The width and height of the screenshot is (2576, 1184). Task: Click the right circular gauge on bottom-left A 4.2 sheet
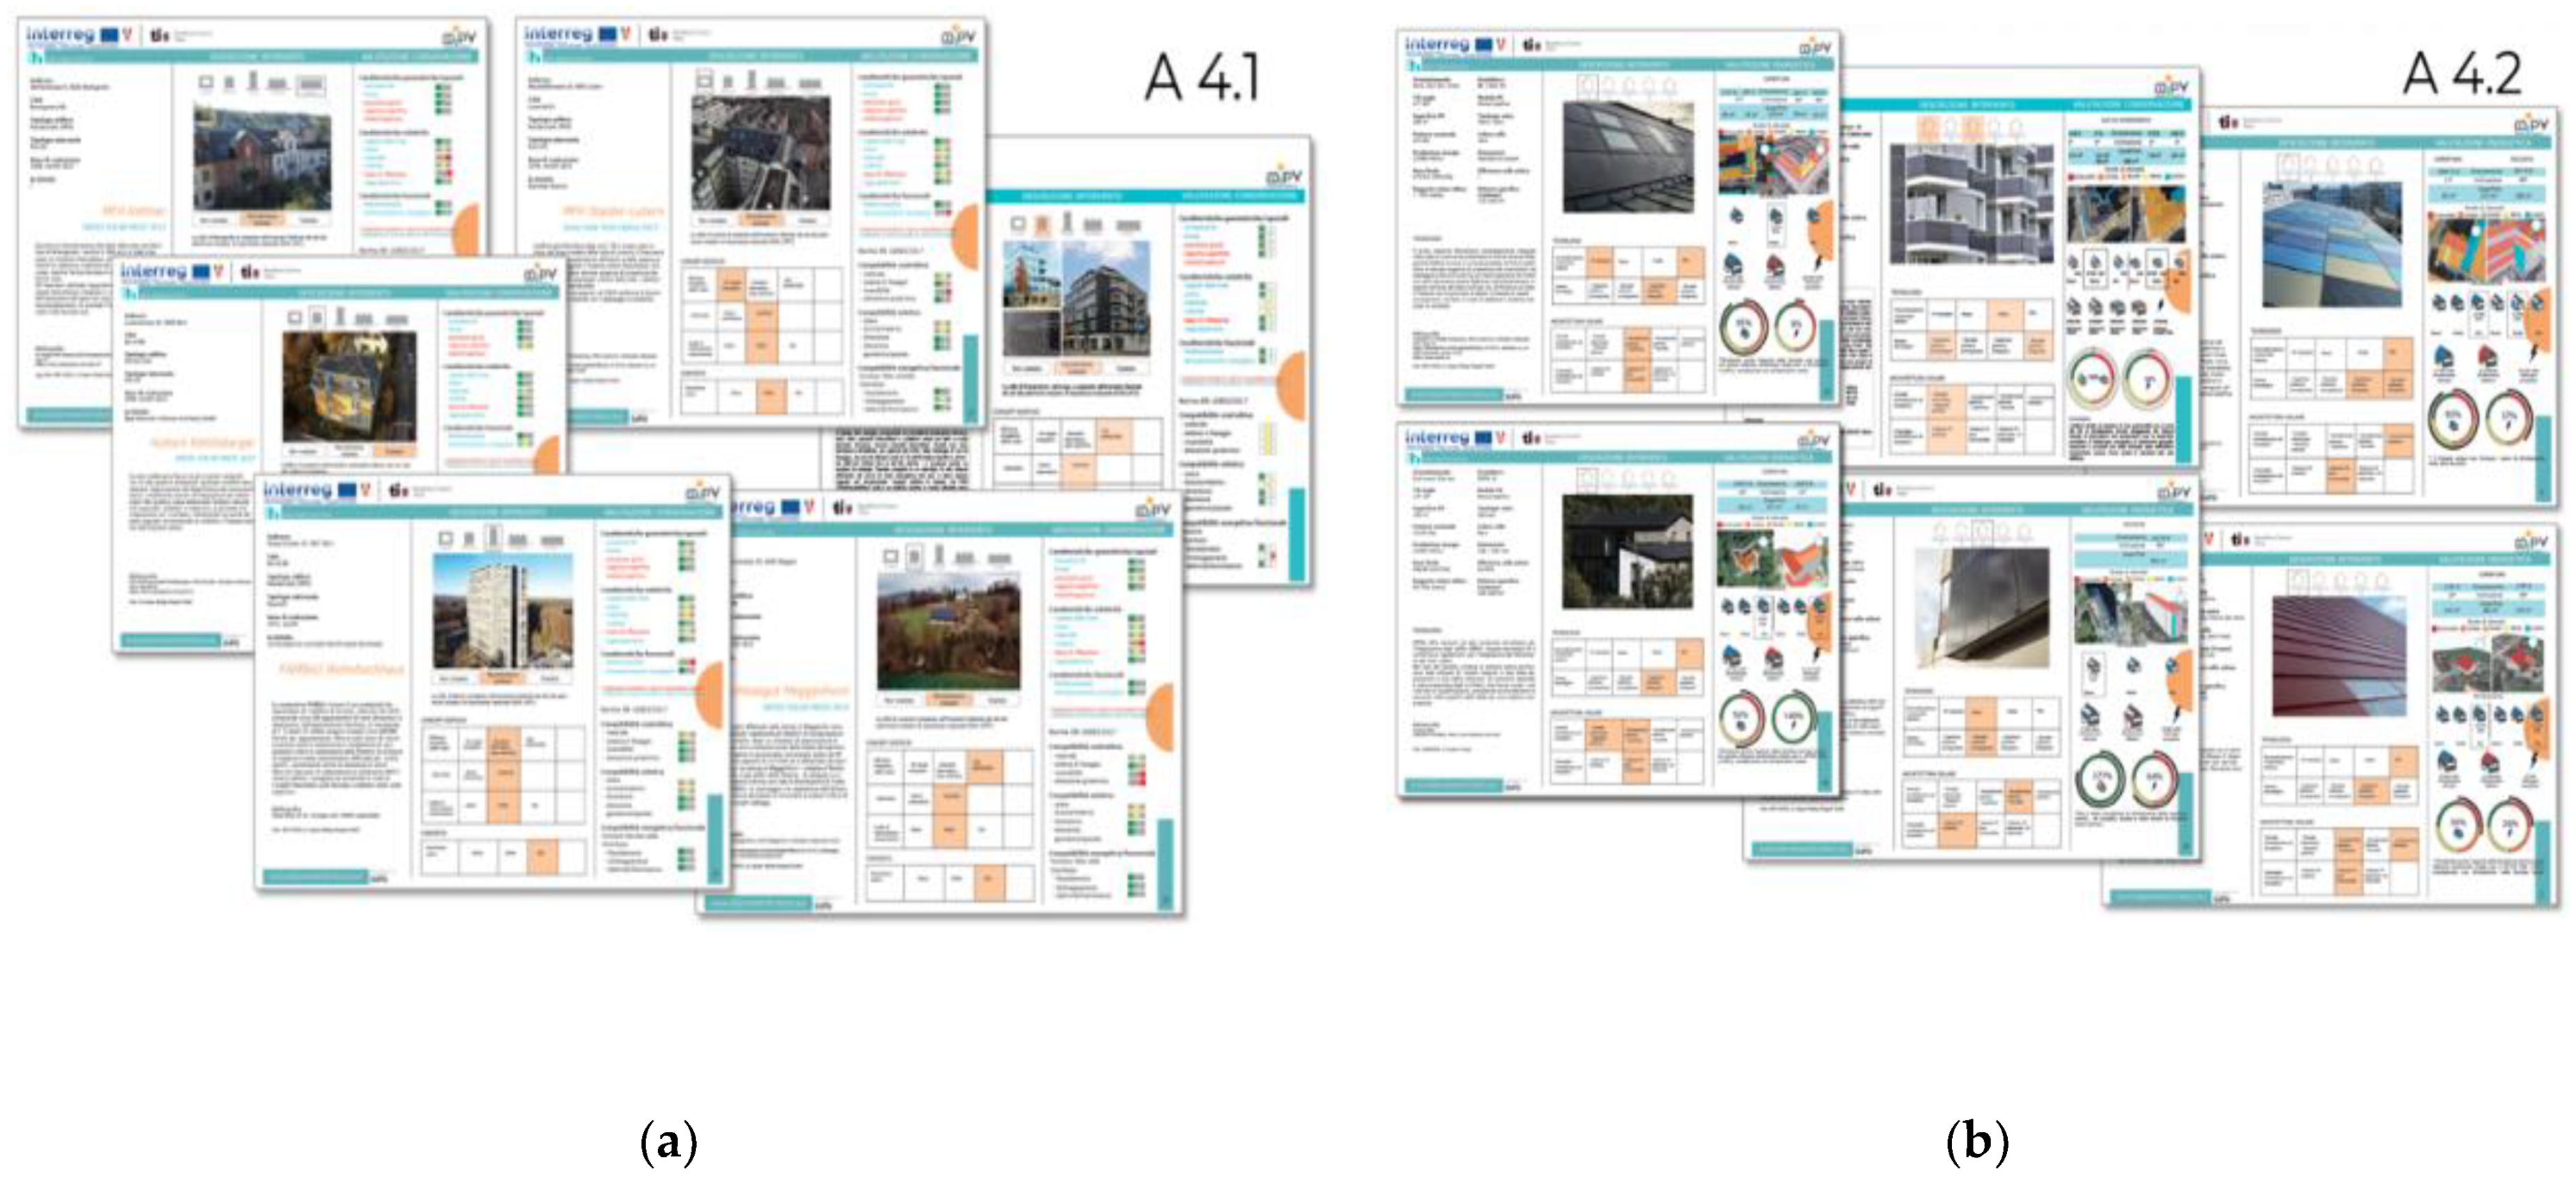pos(1793,718)
